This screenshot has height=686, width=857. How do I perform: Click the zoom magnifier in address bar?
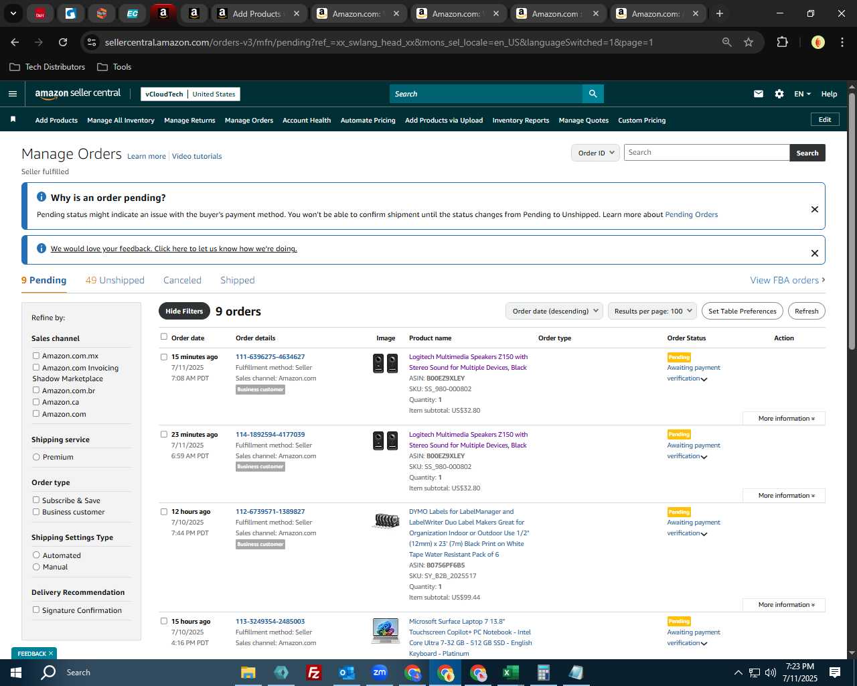[726, 42]
